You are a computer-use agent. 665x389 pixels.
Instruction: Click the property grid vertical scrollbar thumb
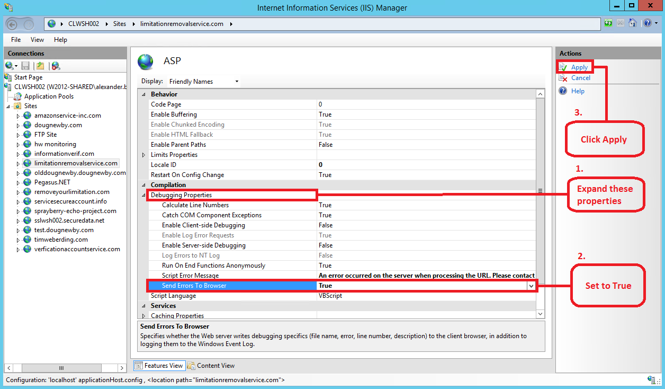[540, 191]
